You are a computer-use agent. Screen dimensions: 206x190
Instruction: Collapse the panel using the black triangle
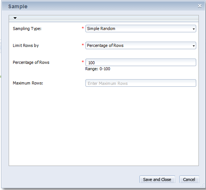tap(15, 18)
